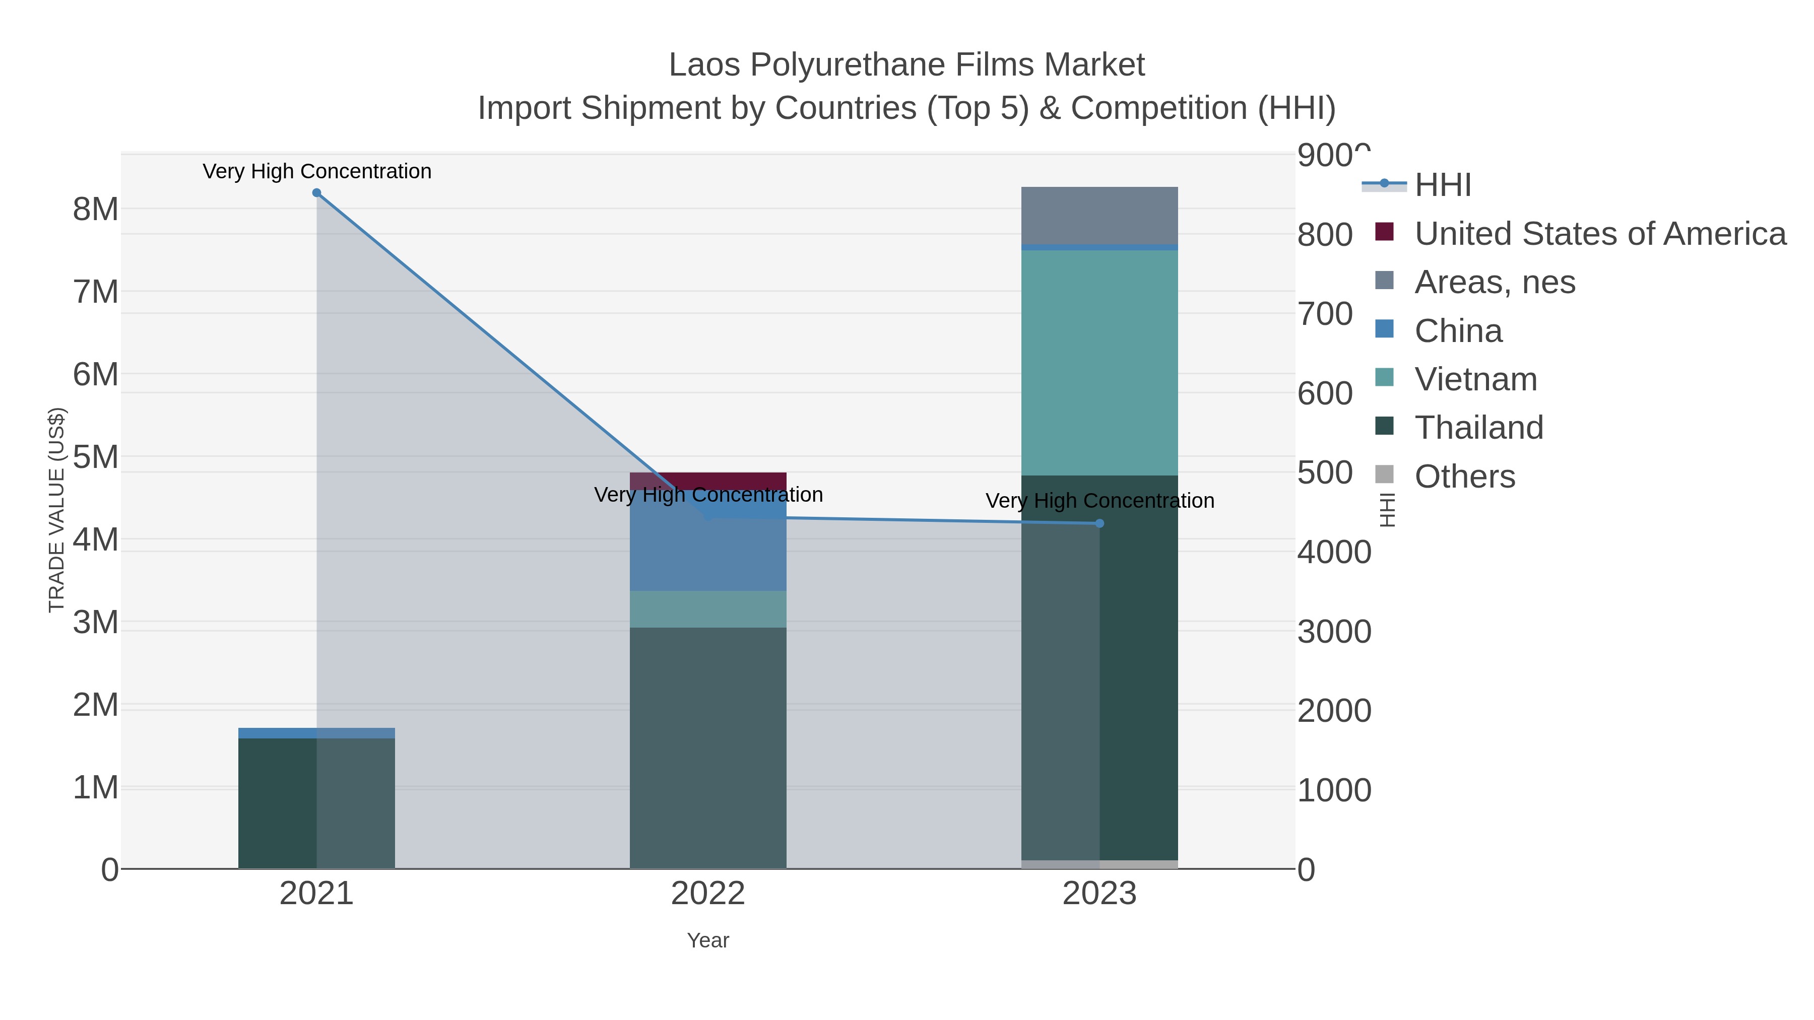Click the 2023 Vietnam bar segment
This screenshot has width=1814, height=1020.
pos(1100,363)
